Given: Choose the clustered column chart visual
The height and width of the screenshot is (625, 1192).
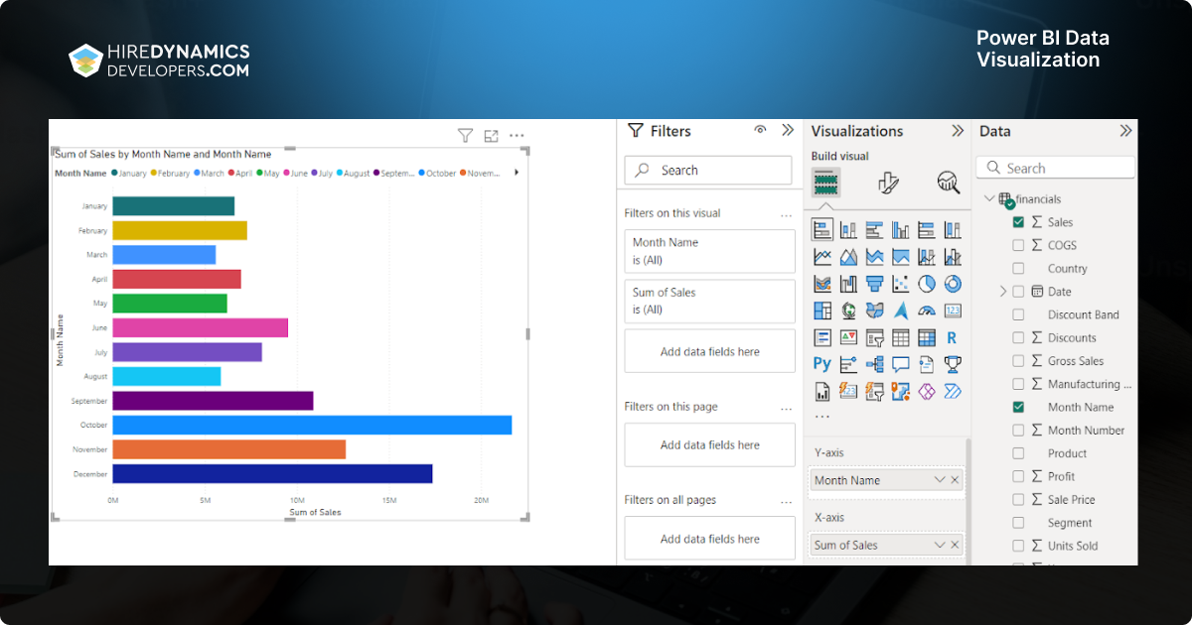Looking at the screenshot, I should pyautogui.click(x=900, y=230).
